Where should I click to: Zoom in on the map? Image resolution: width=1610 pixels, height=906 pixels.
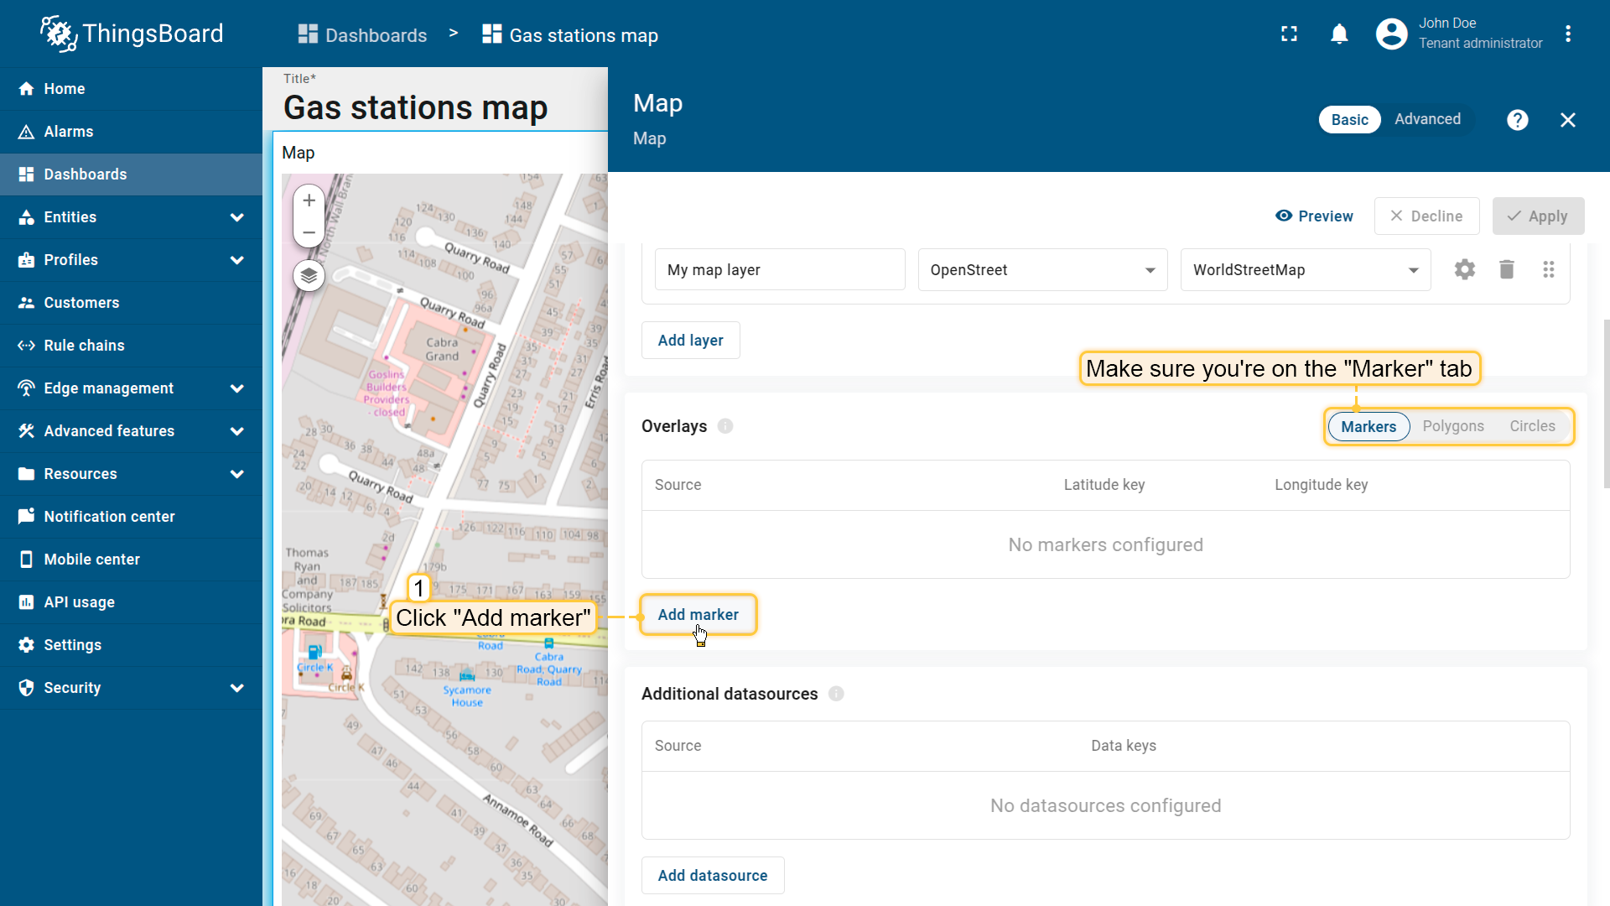[309, 200]
